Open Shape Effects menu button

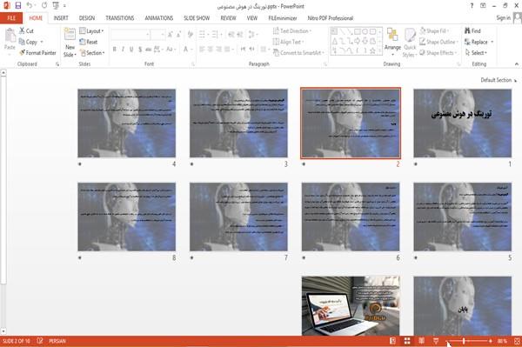(x=438, y=53)
